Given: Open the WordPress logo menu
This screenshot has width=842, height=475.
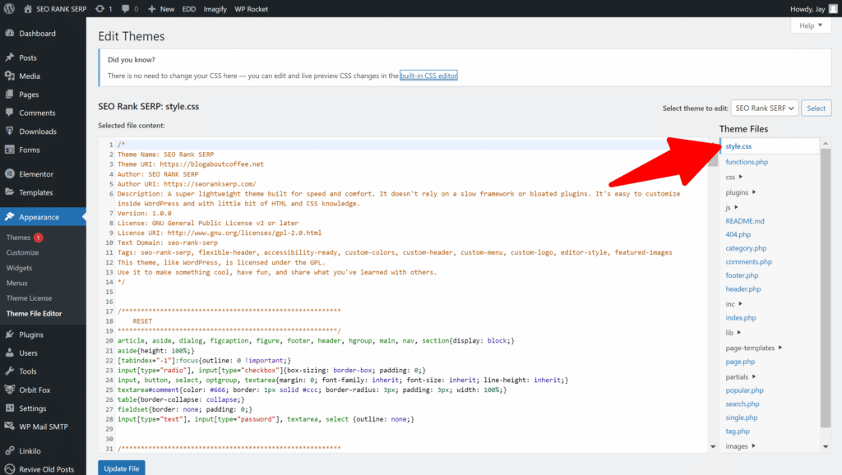Looking at the screenshot, I should [10, 9].
